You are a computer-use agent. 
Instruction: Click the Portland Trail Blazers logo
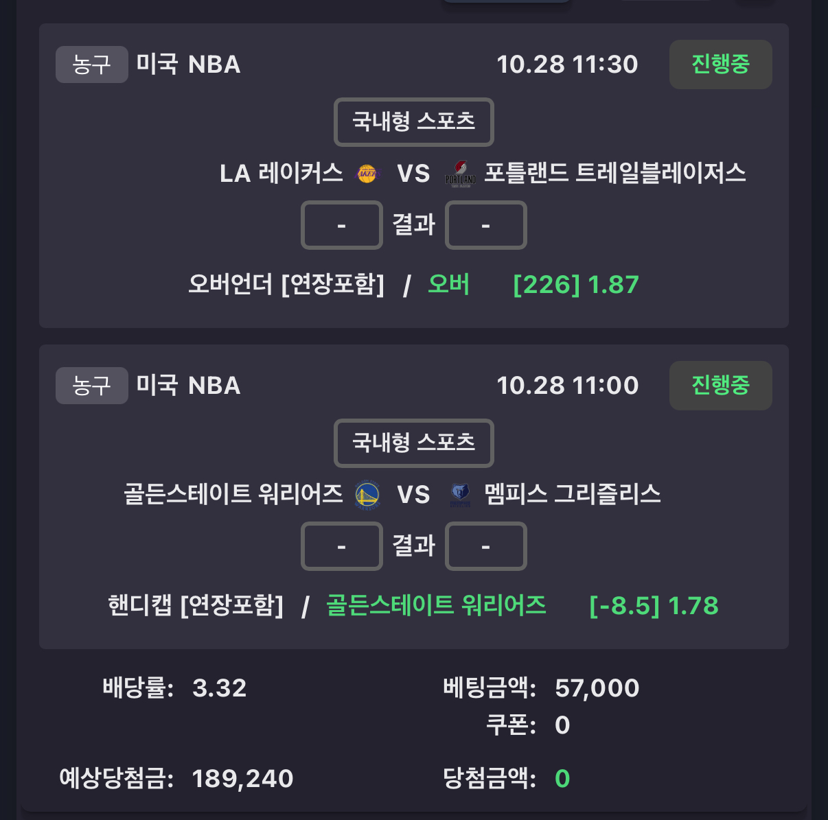pos(460,174)
